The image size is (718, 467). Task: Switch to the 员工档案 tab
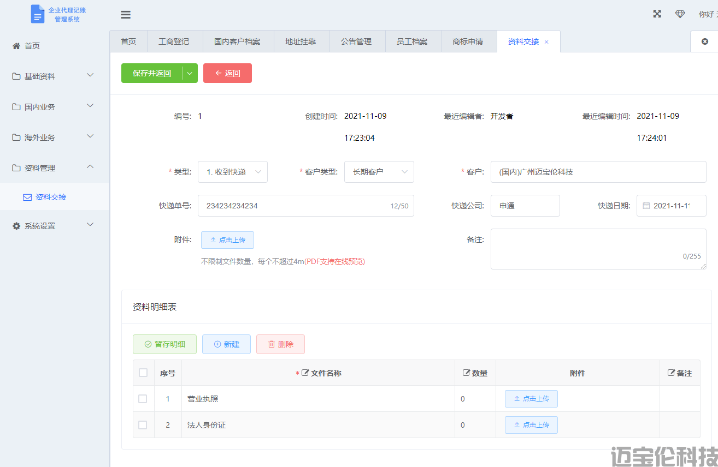pos(412,41)
